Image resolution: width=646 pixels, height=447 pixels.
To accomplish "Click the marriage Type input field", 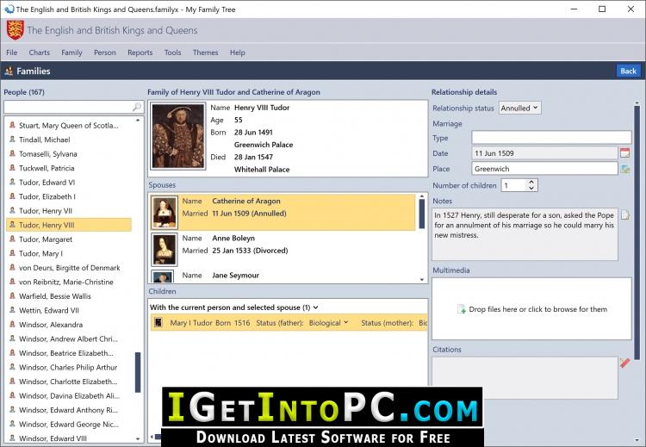I will tap(551, 138).
